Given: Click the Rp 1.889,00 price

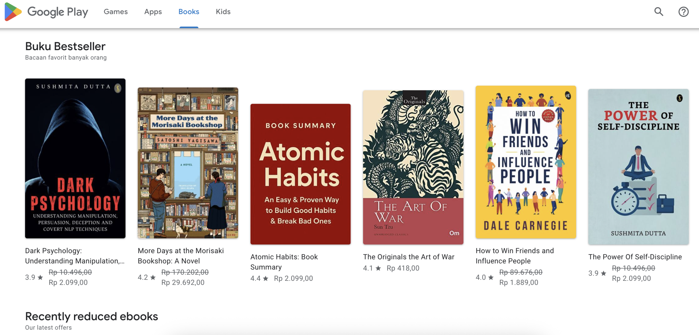Looking at the screenshot, I should tap(519, 282).
